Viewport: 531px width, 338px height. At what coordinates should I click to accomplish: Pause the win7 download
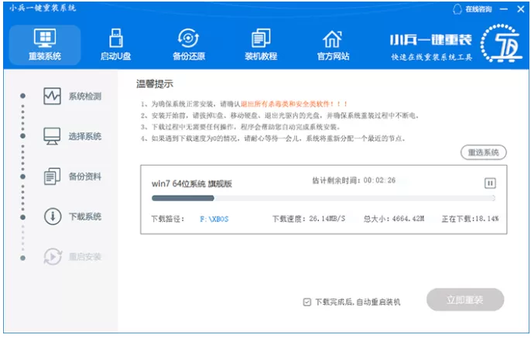(490, 183)
